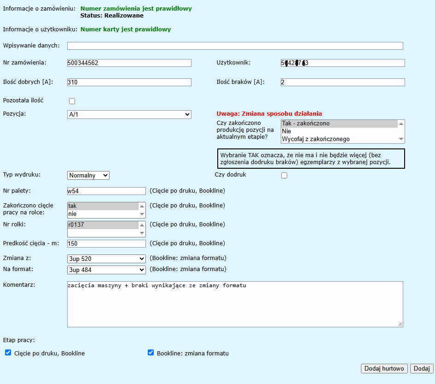Click scroll-down arrow of production finished list
This screenshot has width=435, height=384.
[x=401, y=139]
